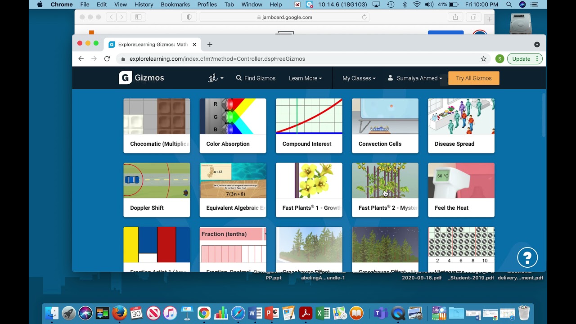Open Microsoft Teams from the dock
The width and height of the screenshot is (576, 324).
pos(381,313)
